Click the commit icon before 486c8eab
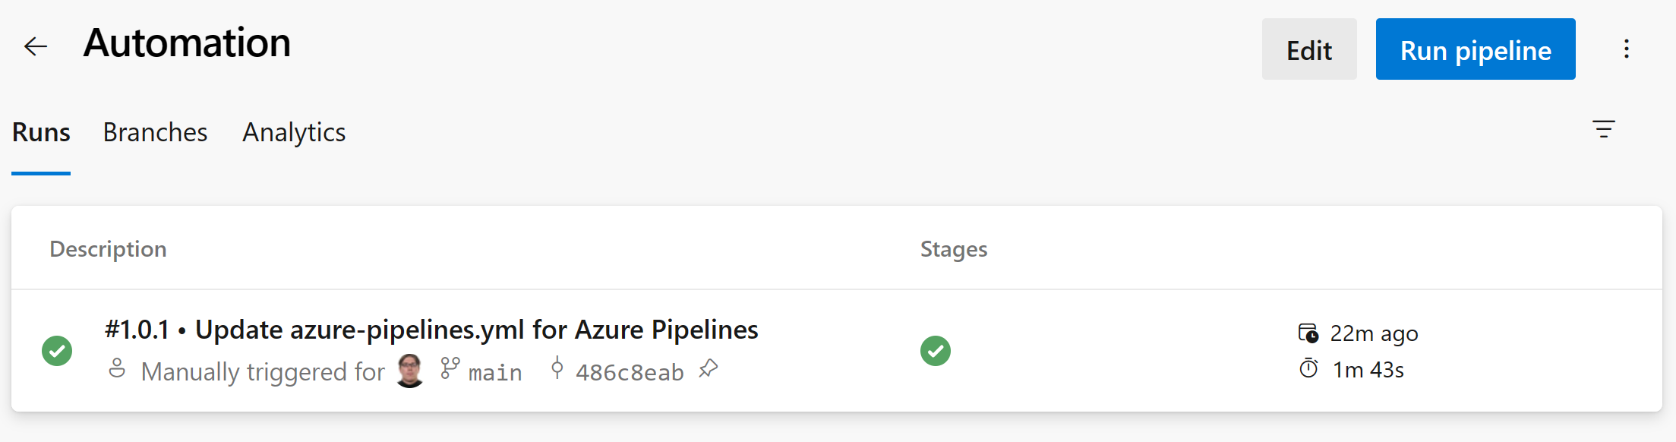The image size is (1676, 442). 557,368
